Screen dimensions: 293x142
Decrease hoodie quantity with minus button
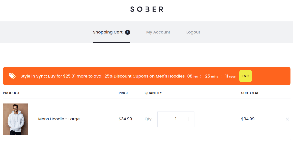tap(163, 119)
